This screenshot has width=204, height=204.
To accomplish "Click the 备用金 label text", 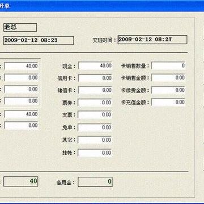I will pos(66,182).
